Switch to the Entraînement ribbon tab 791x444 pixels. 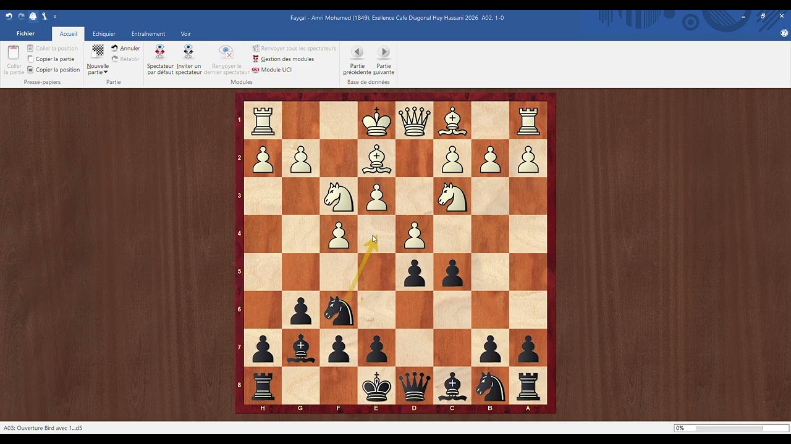point(148,34)
